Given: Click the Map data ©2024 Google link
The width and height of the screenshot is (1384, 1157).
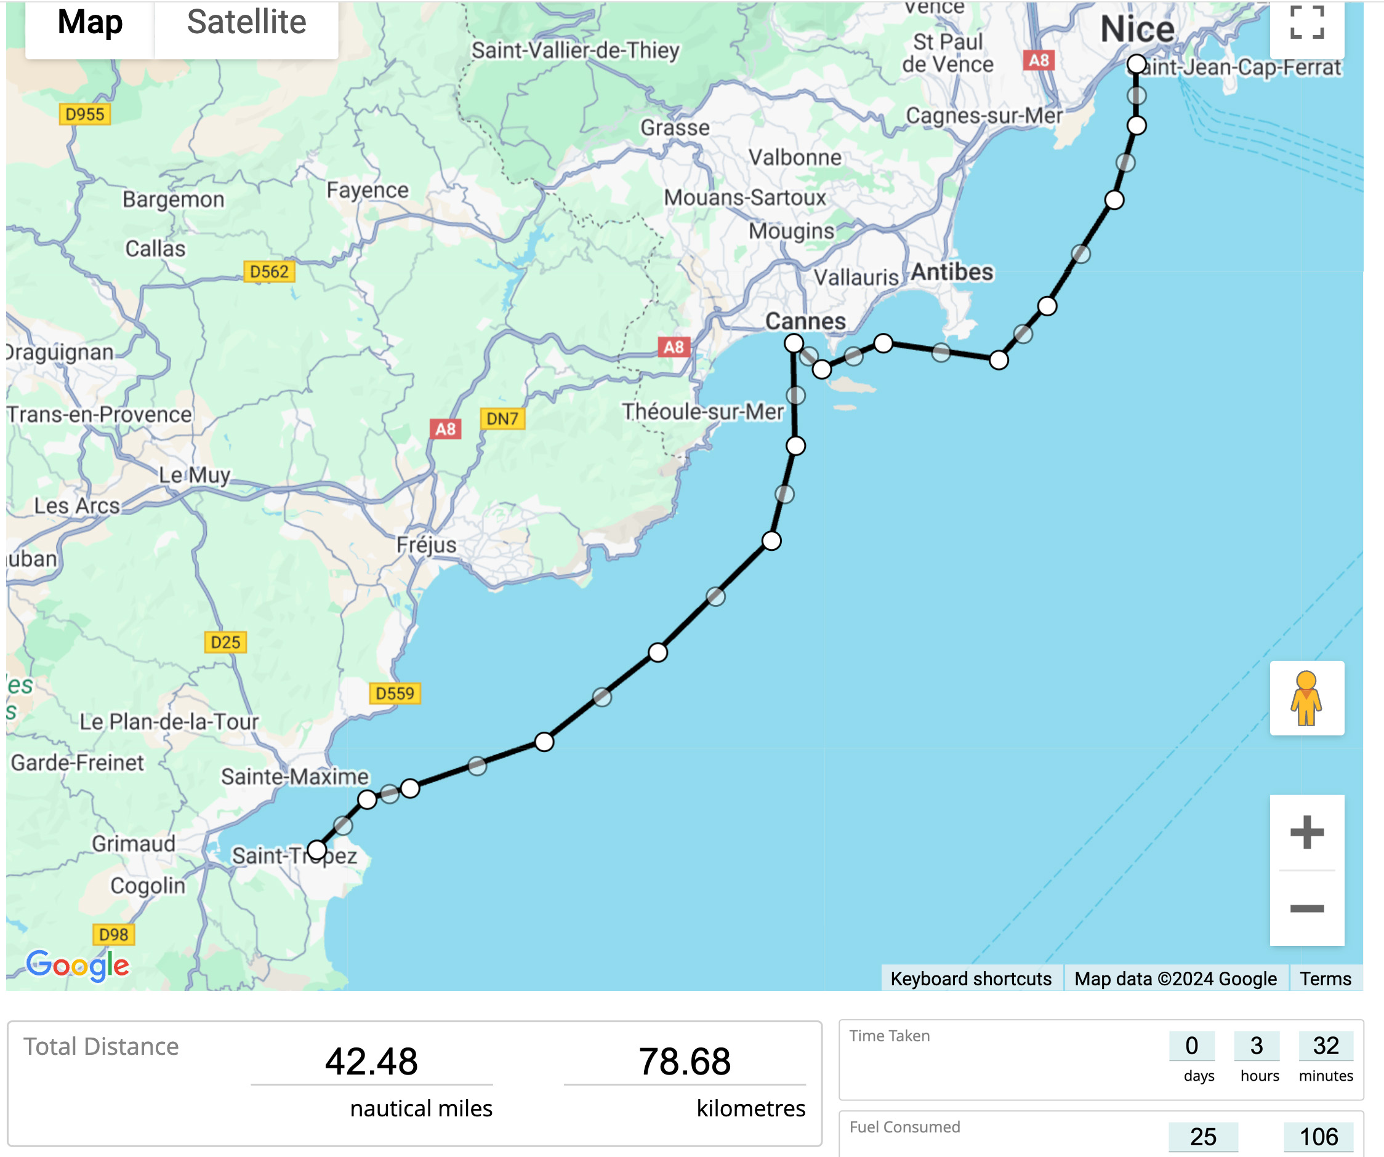Looking at the screenshot, I should tap(1175, 979).
